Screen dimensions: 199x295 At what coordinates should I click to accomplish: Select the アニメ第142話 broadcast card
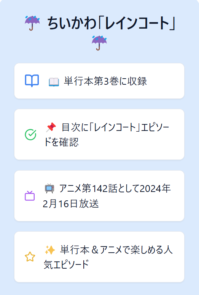click(99, 196)
